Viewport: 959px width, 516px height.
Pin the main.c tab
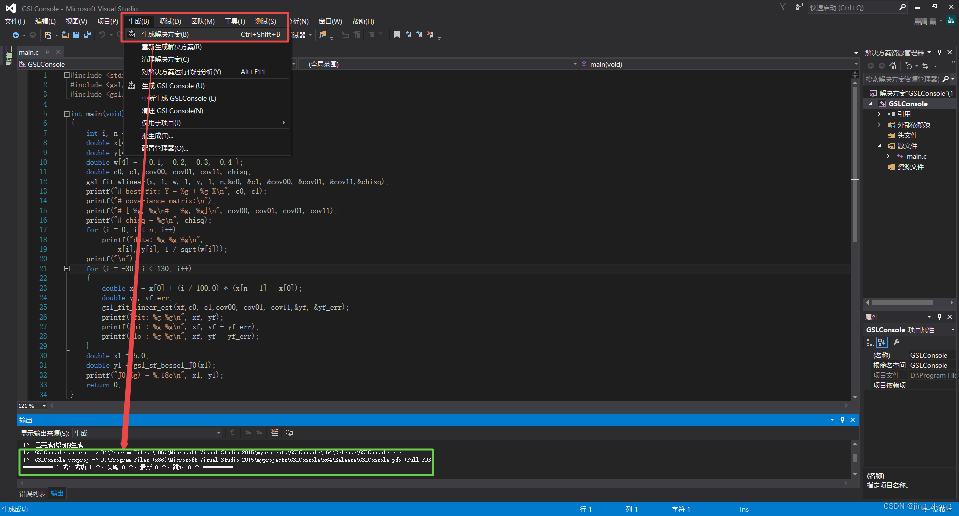(47, 52)
